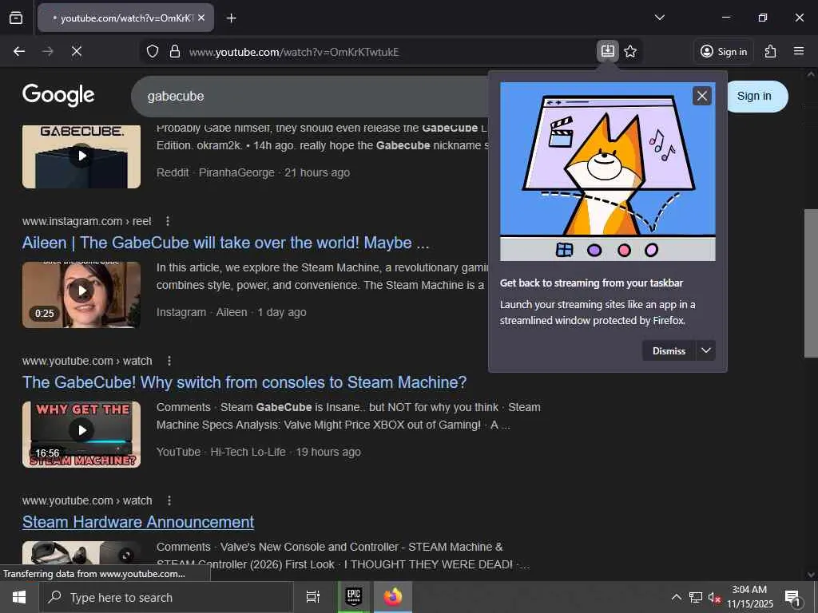The image size is (818, 613).
Task: Open Firefox tab overview icon
Action: click(x=16, y=18)
